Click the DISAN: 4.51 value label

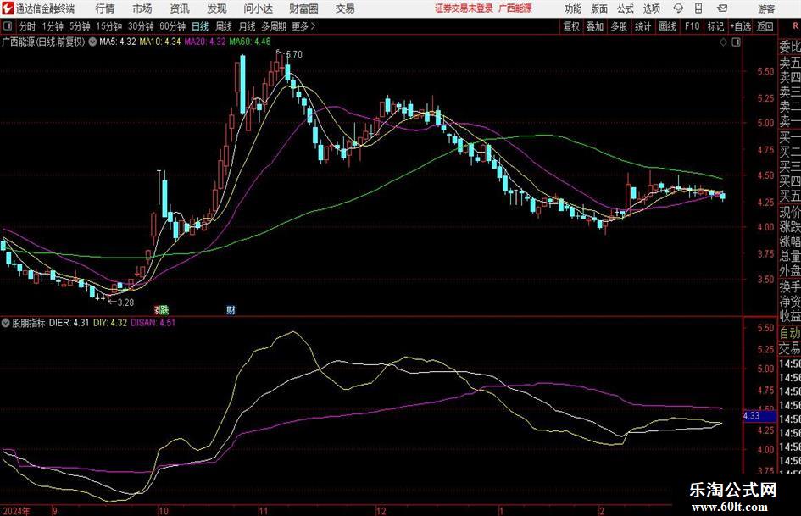click(153, 323)
